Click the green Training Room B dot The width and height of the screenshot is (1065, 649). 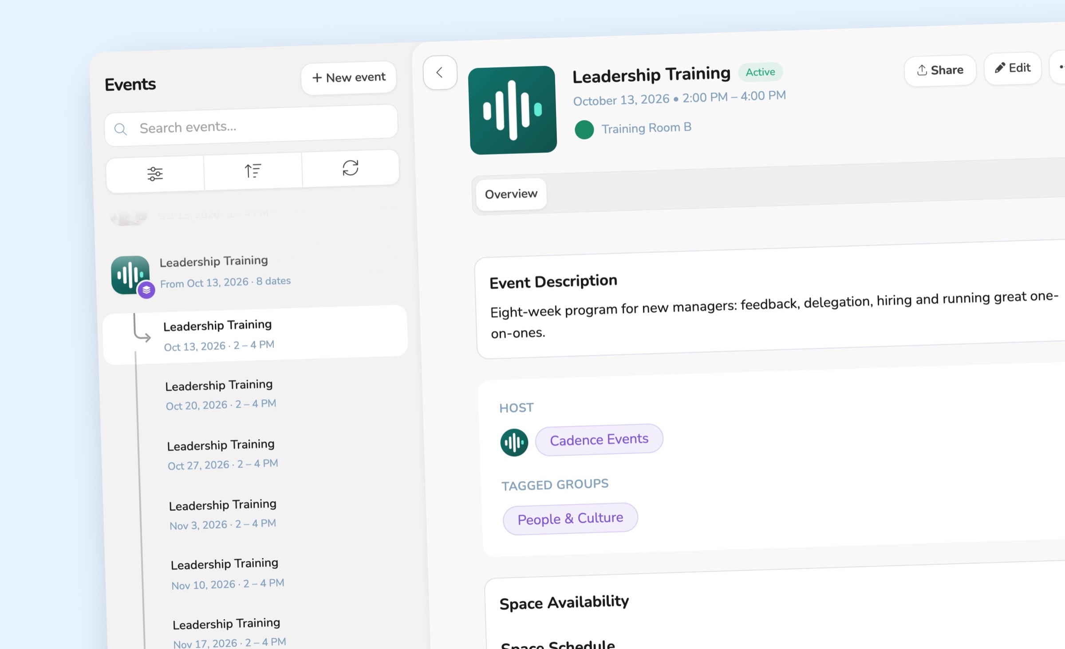[x=584, y=130]
